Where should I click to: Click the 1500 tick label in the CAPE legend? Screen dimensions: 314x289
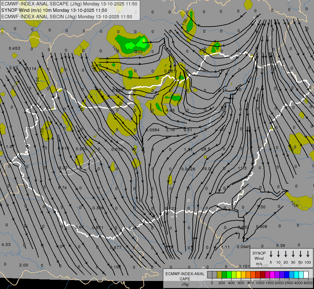269,283
